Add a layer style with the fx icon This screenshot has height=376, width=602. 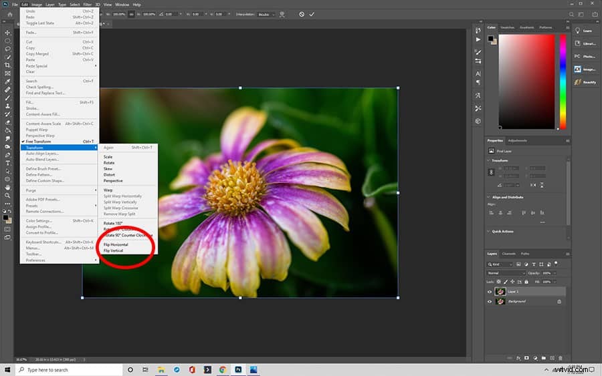518,358
